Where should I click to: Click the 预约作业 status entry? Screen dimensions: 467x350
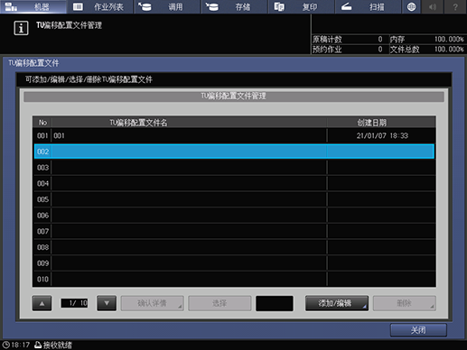[x=348, y=50]
